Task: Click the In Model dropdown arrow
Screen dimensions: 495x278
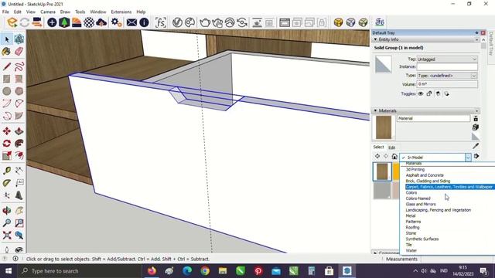Action: coord(468,158)
